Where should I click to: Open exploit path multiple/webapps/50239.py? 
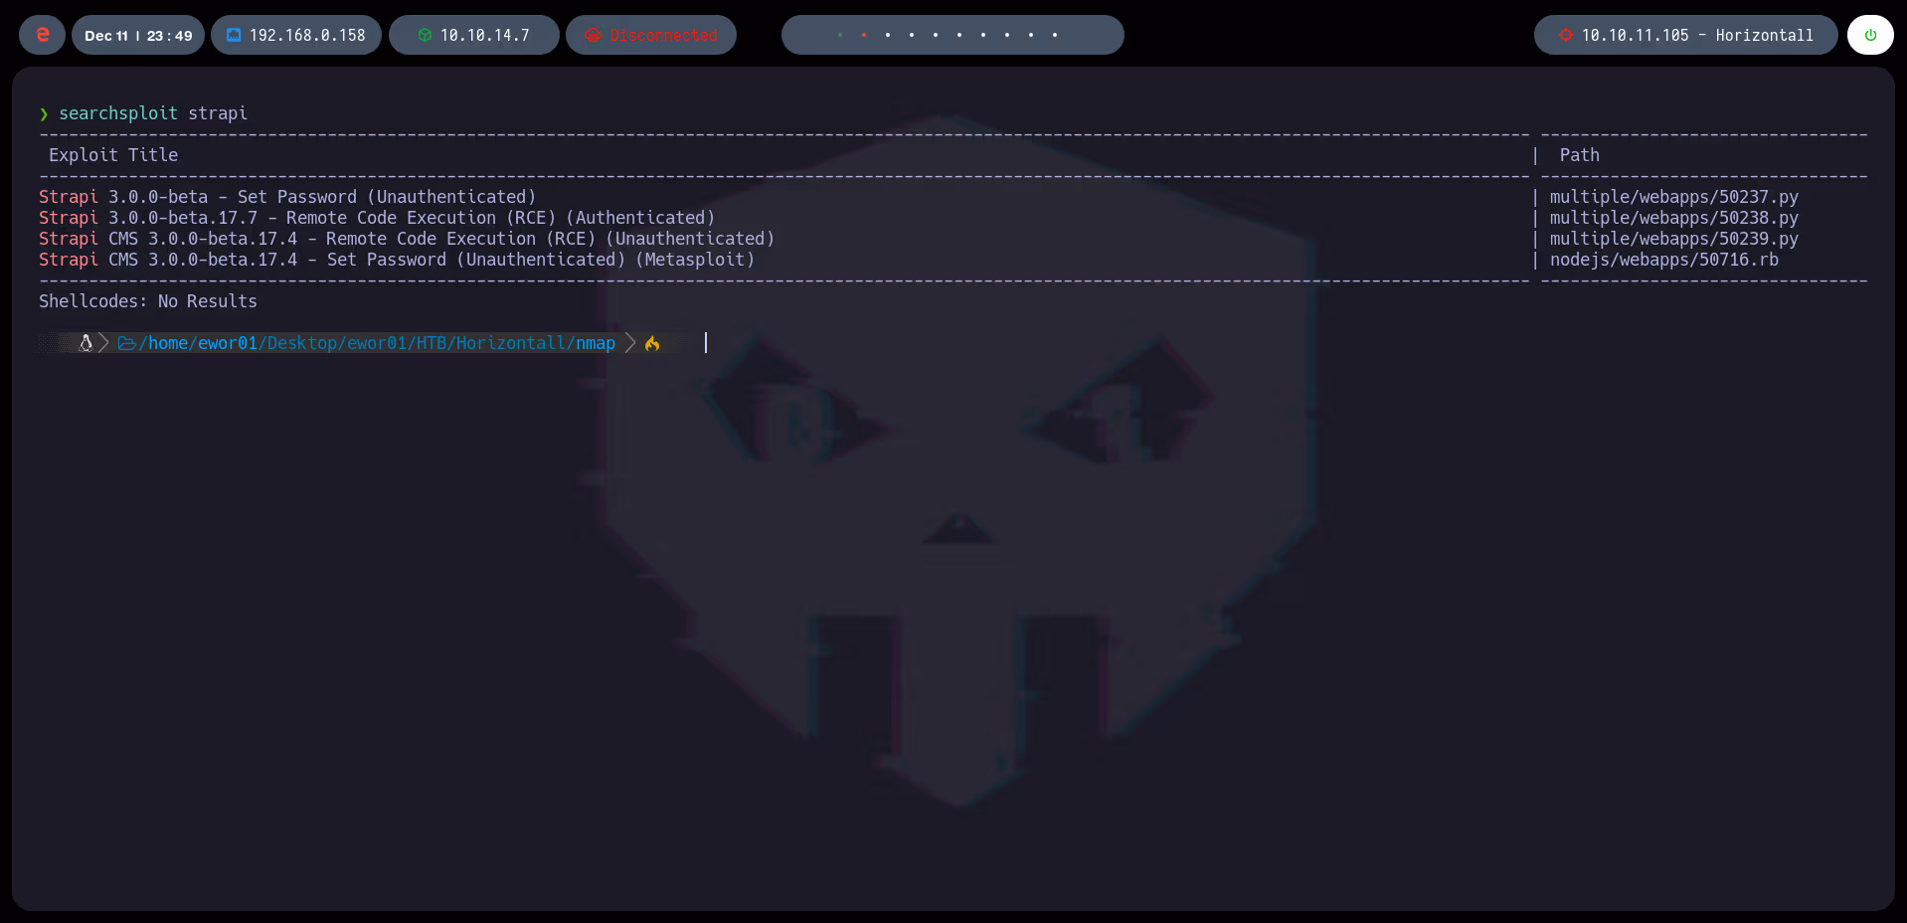(1674, 239)
